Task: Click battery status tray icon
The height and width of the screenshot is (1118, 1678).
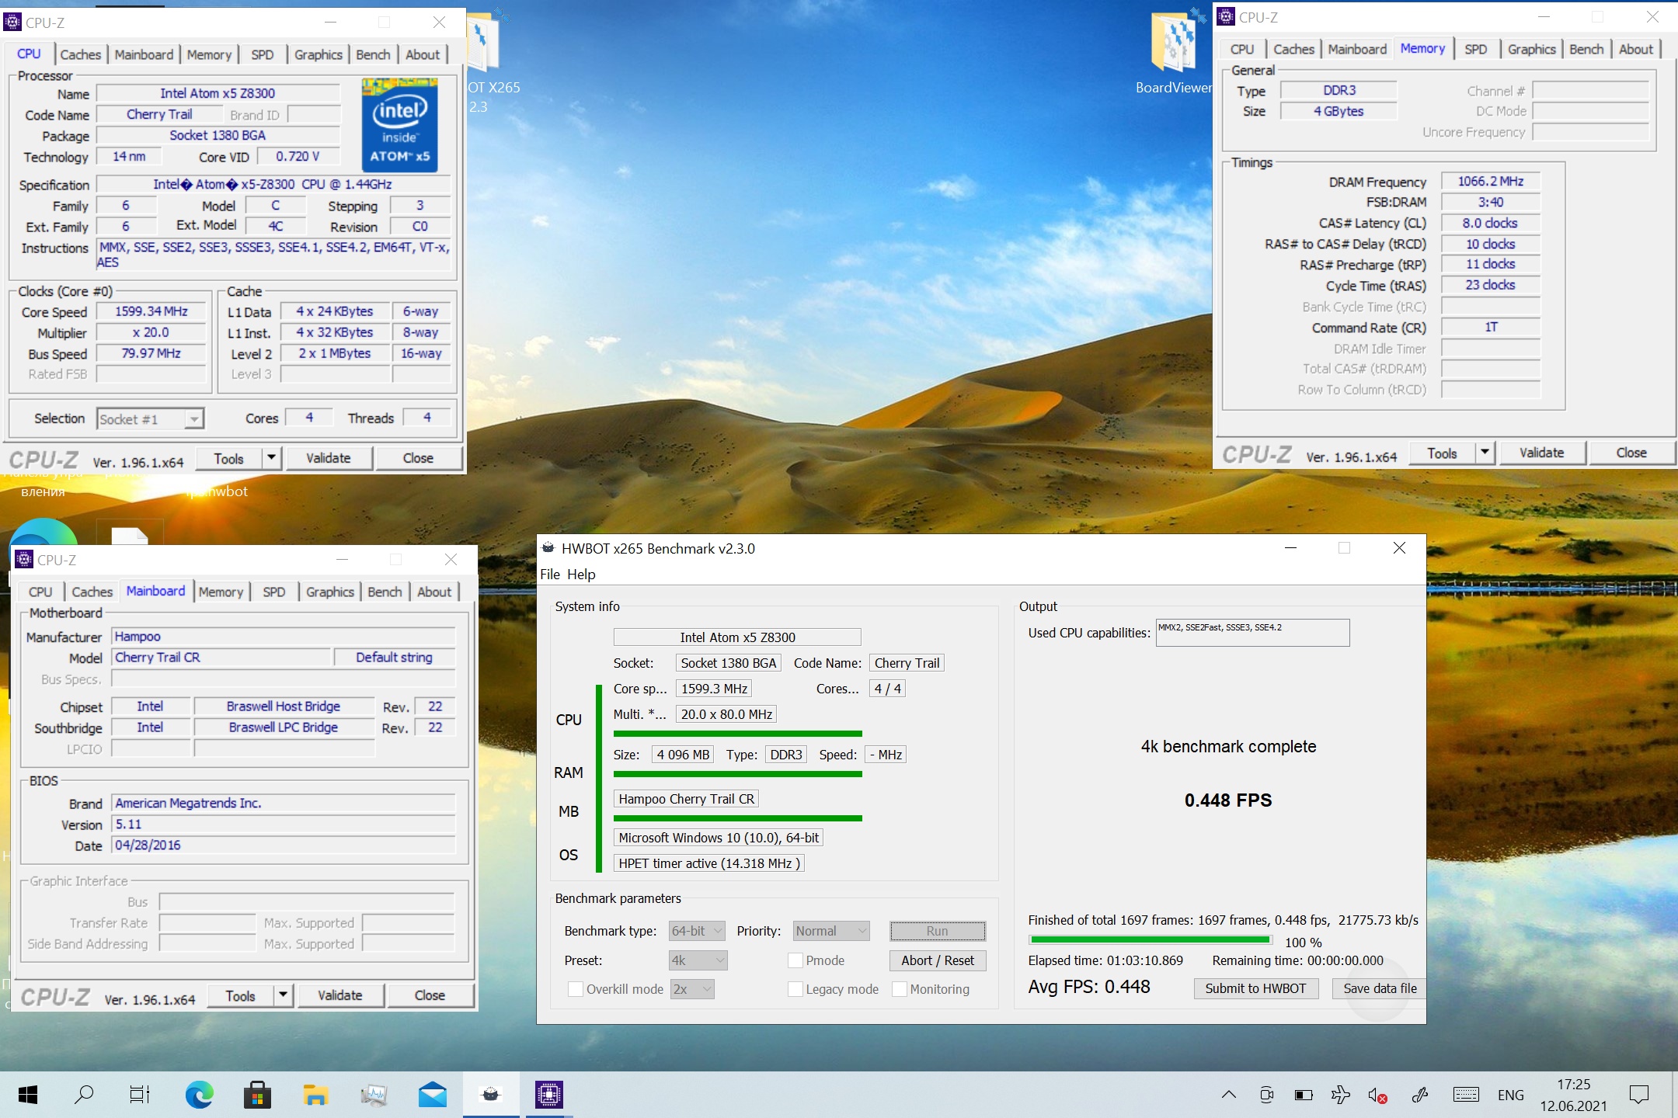Action: 1304,1095
